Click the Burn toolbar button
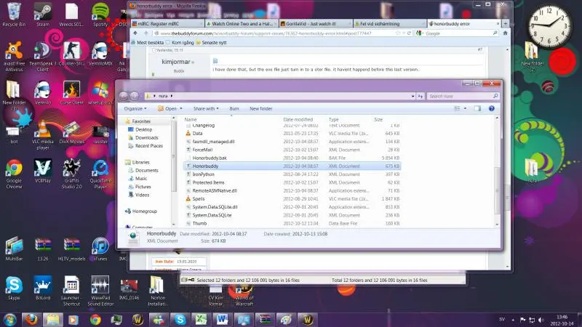The image size is (582, 327). click(x=234, y=108)
